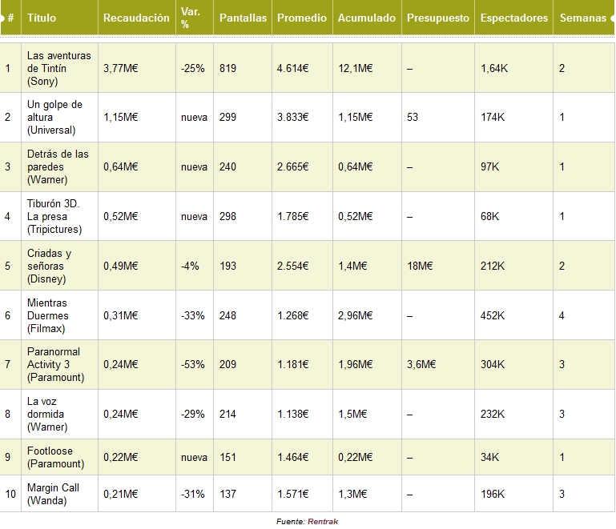Click the Recaudación column header
Viewport: 616px width, 529px height.
136,18
